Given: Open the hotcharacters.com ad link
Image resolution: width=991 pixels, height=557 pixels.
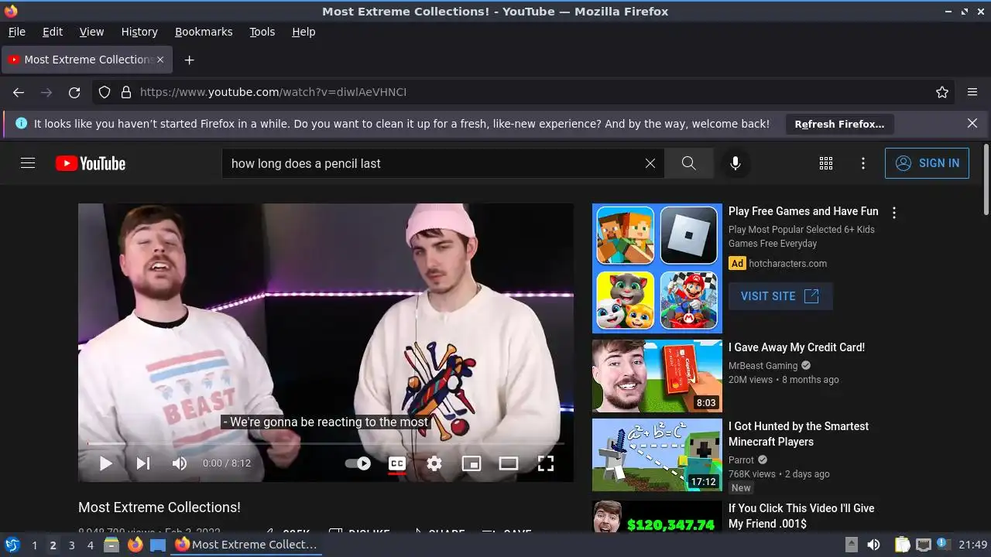Looking at the screenshot, I should 787,263.
